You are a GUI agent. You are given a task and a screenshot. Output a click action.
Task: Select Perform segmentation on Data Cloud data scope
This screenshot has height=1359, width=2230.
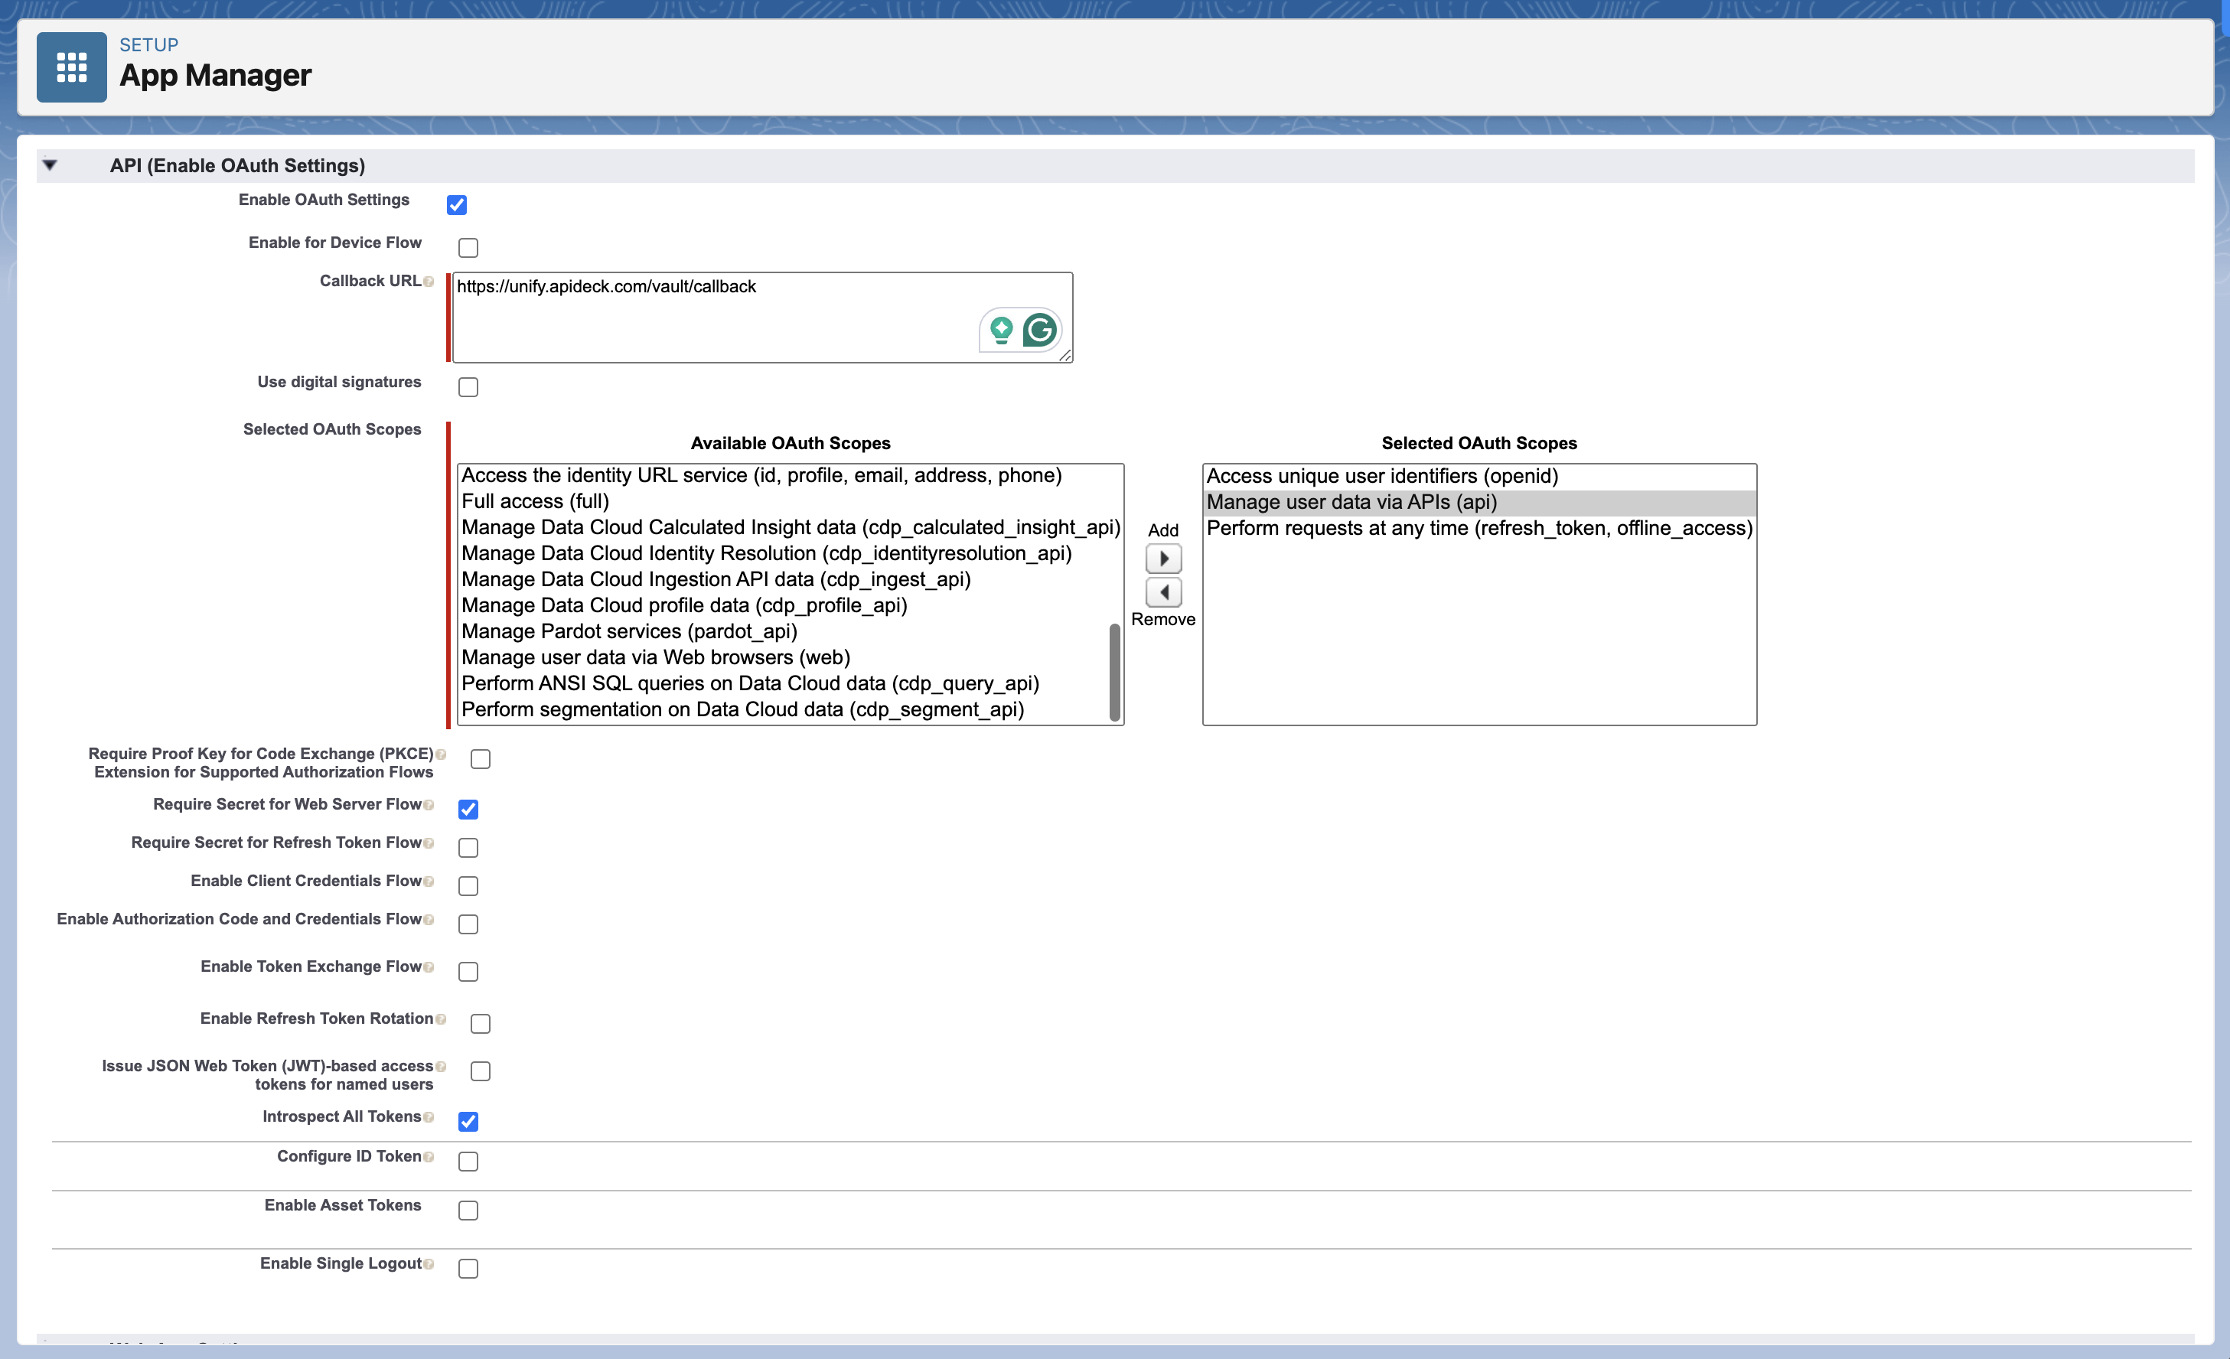pyautogui.click(x=784, y=709)
